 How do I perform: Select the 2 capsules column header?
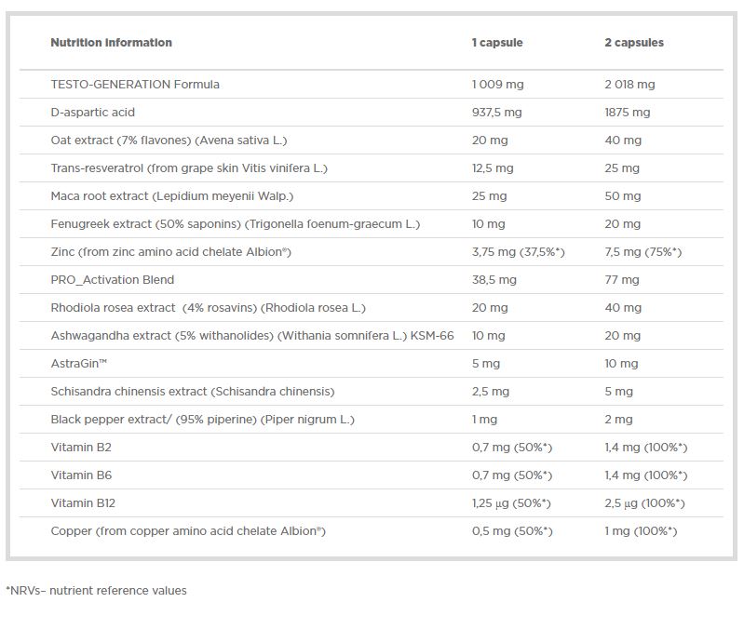634,43
